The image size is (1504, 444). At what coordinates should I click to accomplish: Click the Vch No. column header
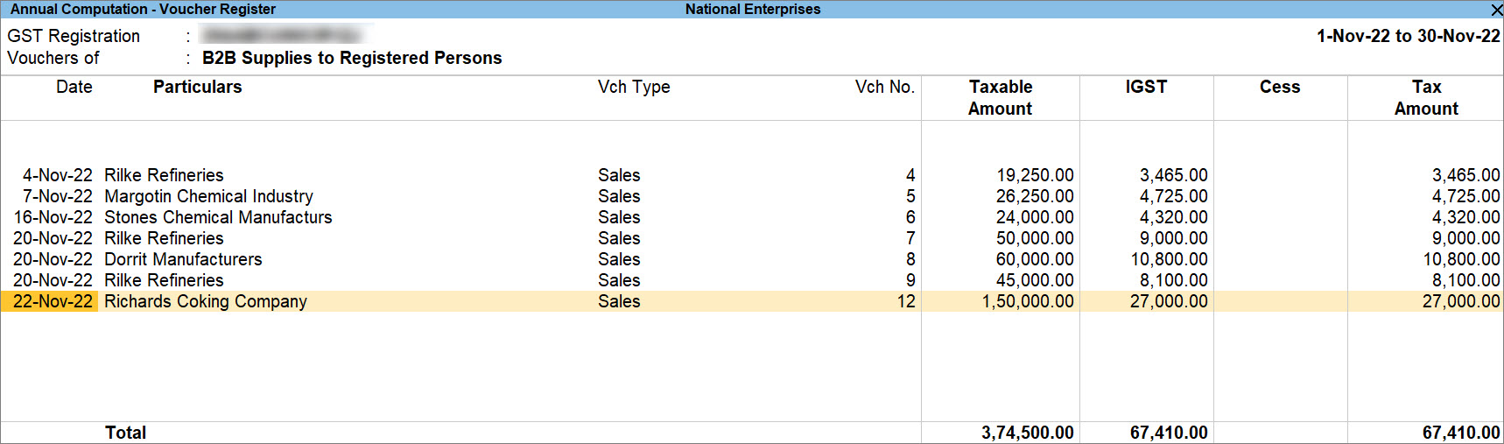point(884,87)
